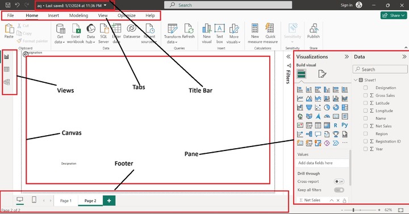
Task: Select the R script visual
Action: tap(336, 125)
